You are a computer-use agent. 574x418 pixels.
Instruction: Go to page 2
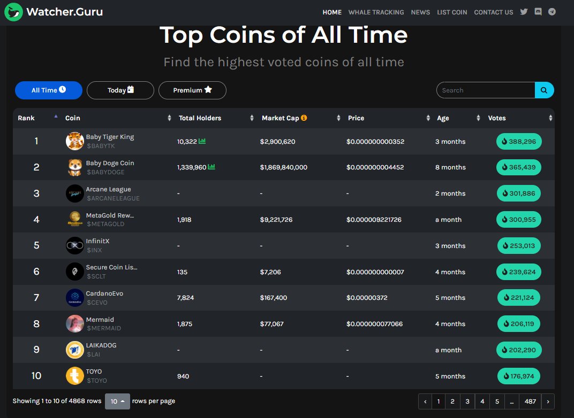[x=452, y=401]
